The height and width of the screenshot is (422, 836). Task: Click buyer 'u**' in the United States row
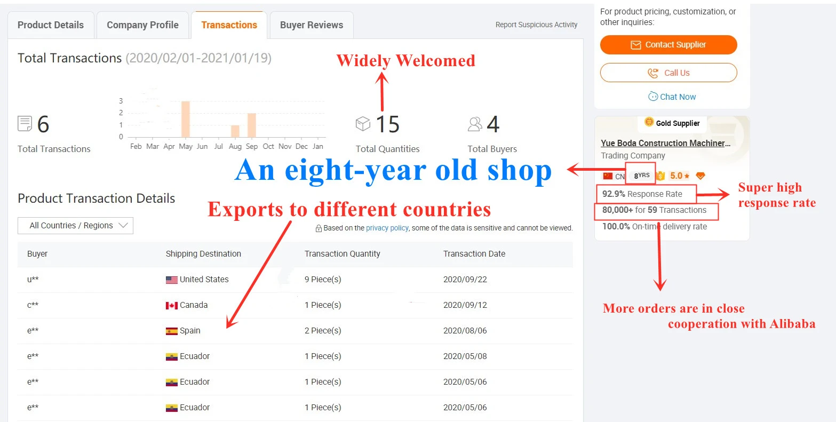33,280
